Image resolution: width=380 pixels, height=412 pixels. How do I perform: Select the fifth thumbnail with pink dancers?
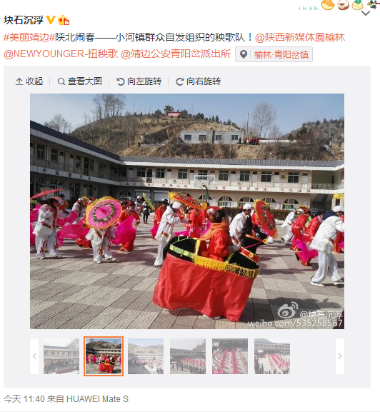pyautogui.click(x=230, y=356)
